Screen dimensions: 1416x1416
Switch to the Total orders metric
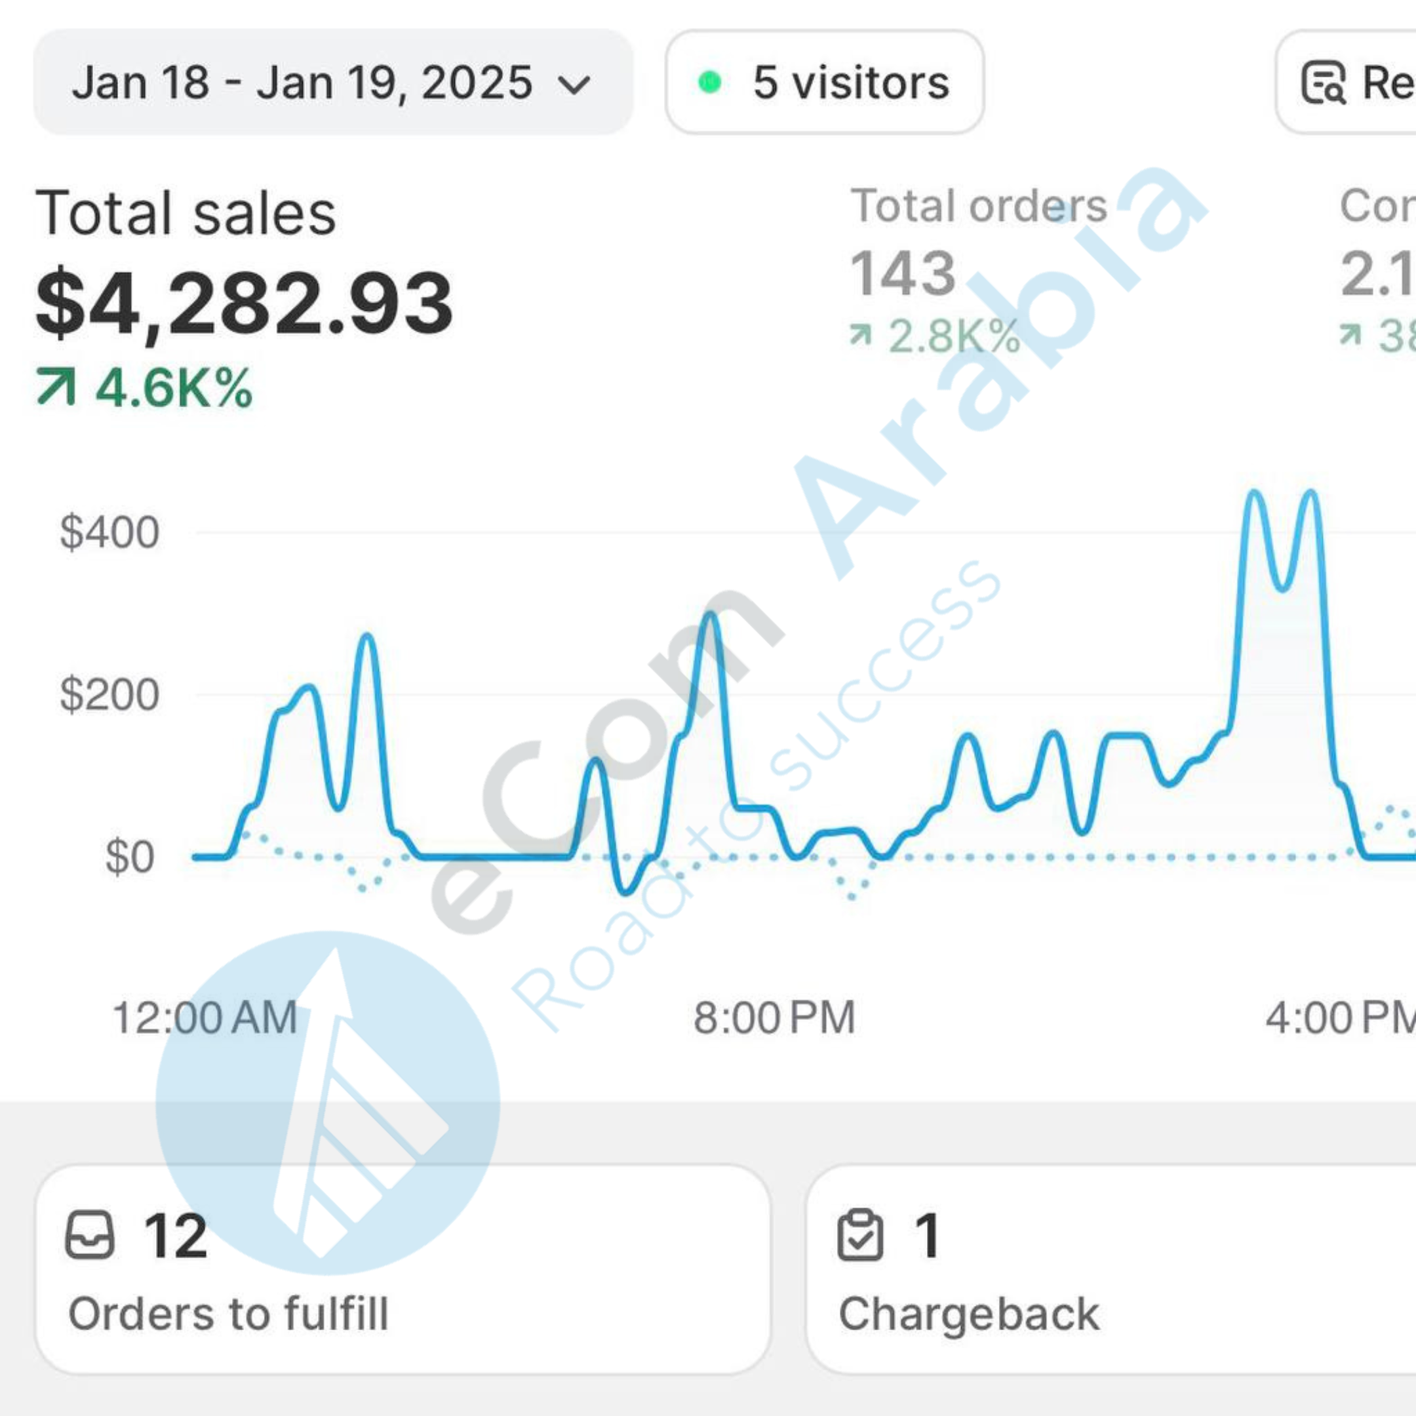point(979,206)
